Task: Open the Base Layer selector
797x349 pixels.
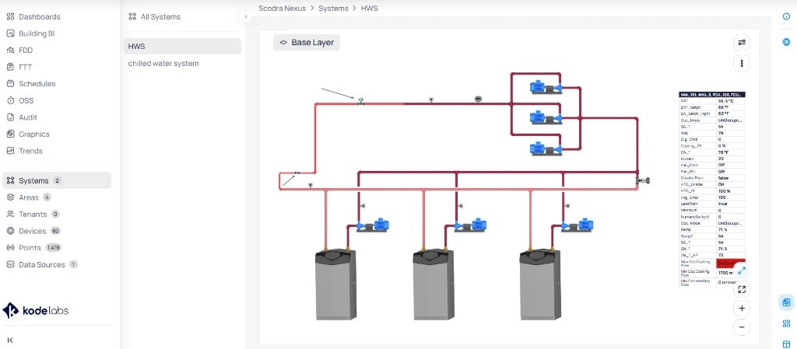Action: 307,43
